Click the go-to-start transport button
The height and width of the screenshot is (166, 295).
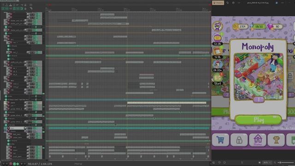tap(3, 164)
